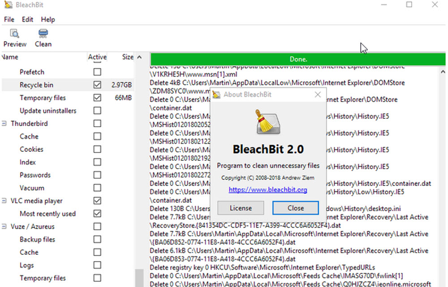Check the Vuze Logs checkbox
Screen dimensions: 448x287
(x=97, y=265)
